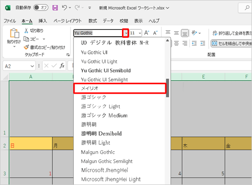Open the コピー dropdown arrow
Image resolution: width=252 pixels, height=185 pixels.
coord(44,39)
